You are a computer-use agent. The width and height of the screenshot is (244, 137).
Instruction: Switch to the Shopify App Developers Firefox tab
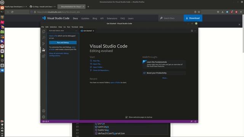point(16,7)
